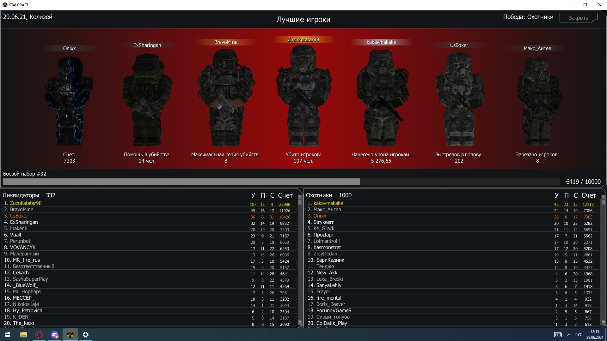The image size is (607, 341).
Task: Select Zuzukatatar98 character model
Action: [303, 95]
